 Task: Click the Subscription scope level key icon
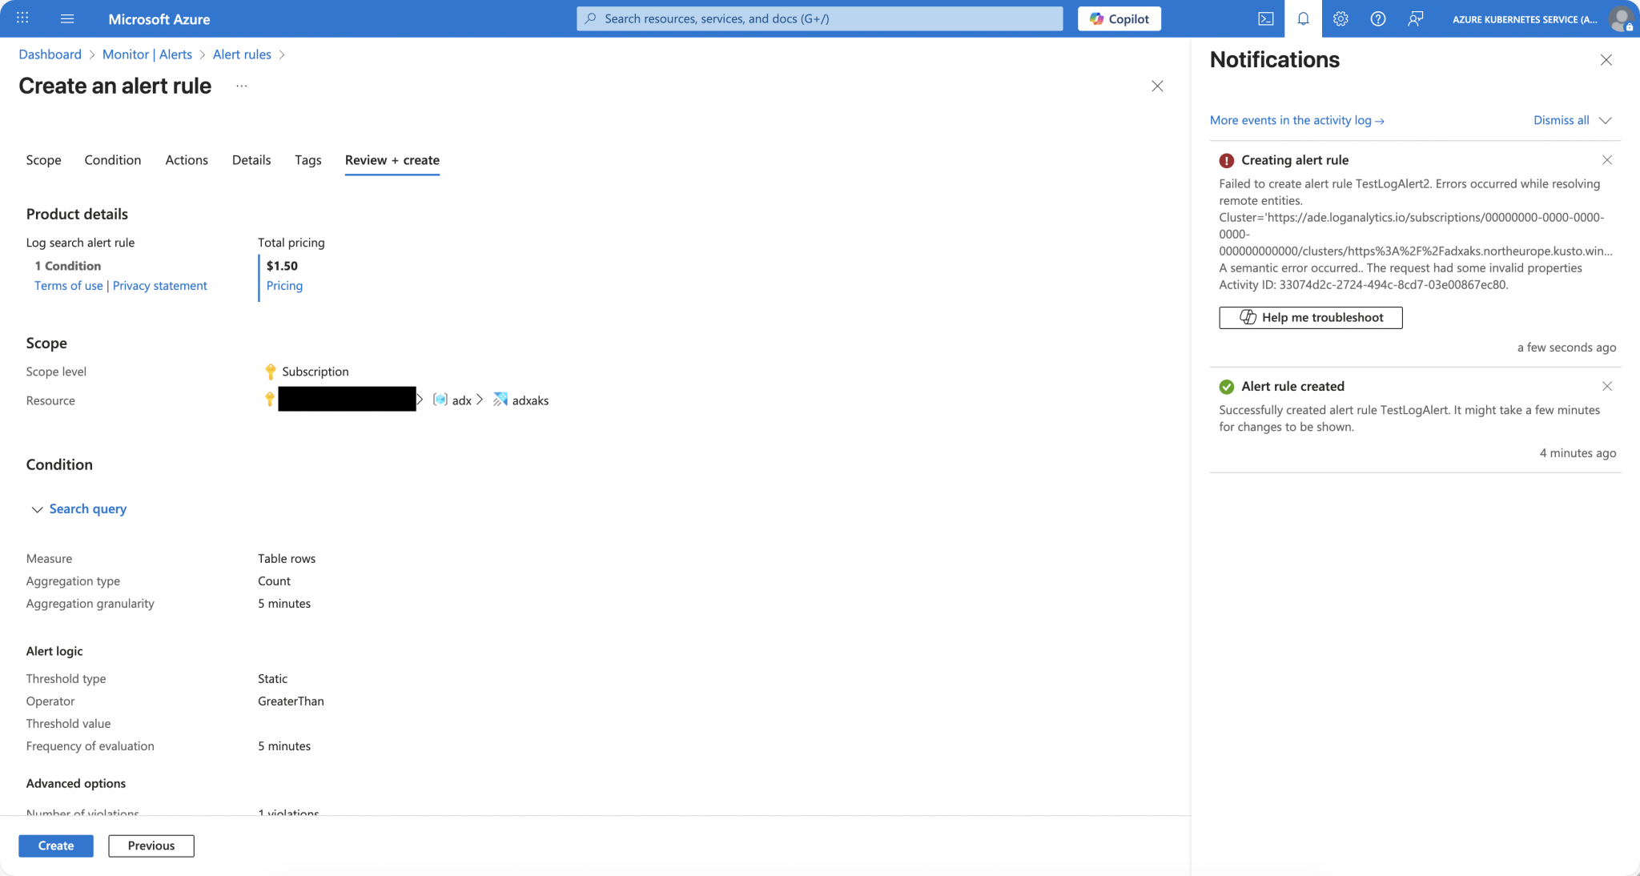tap(270, 372)
